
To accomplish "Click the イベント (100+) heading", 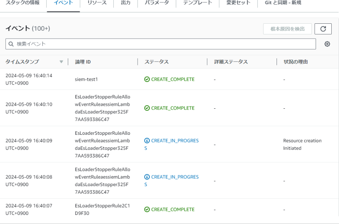I will pyautogui.click(x=28, y=28).
